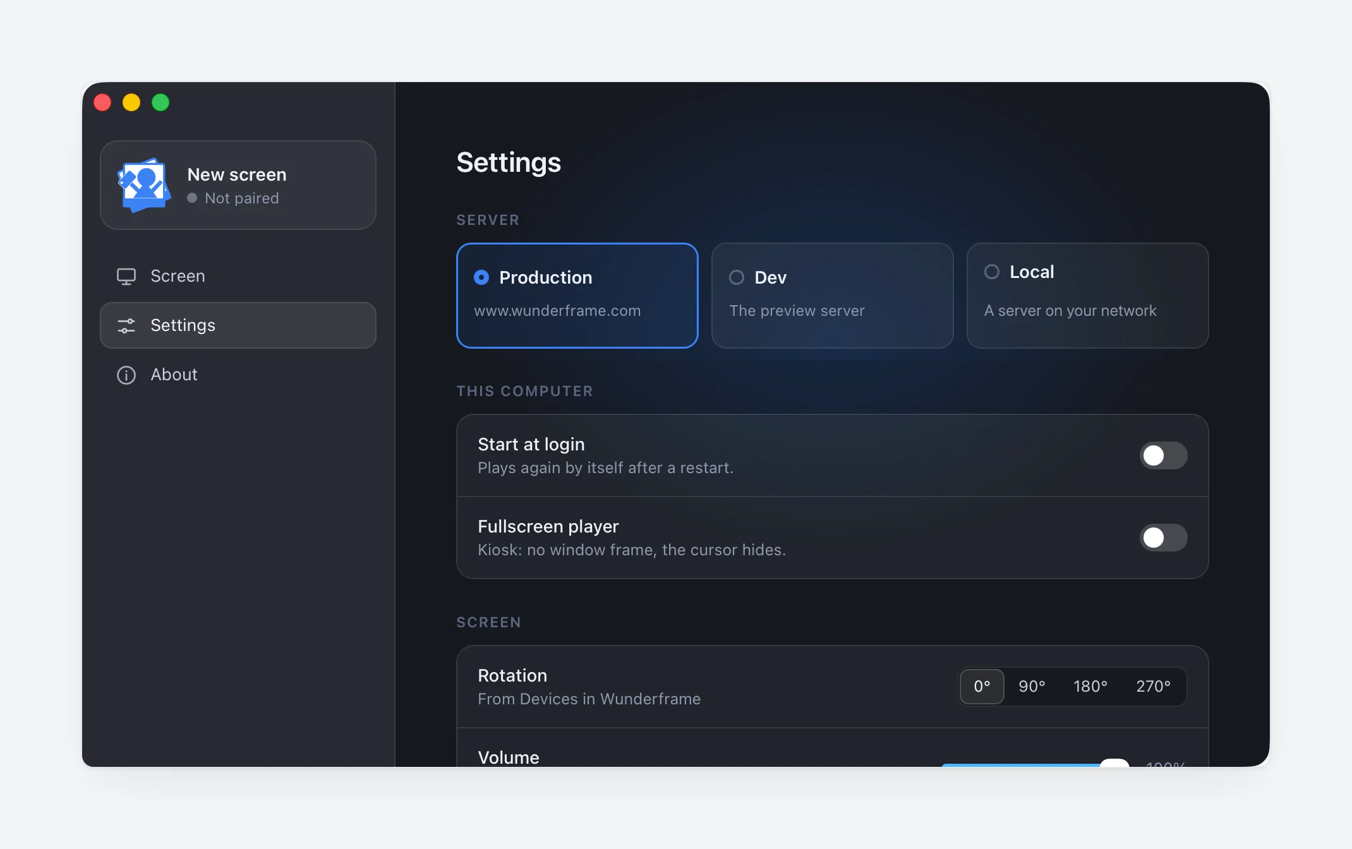This screenshot has height=849, width=1352.
Task: Set rotation to 270°
Action: pyautogui.click(x=1153, y=687)
